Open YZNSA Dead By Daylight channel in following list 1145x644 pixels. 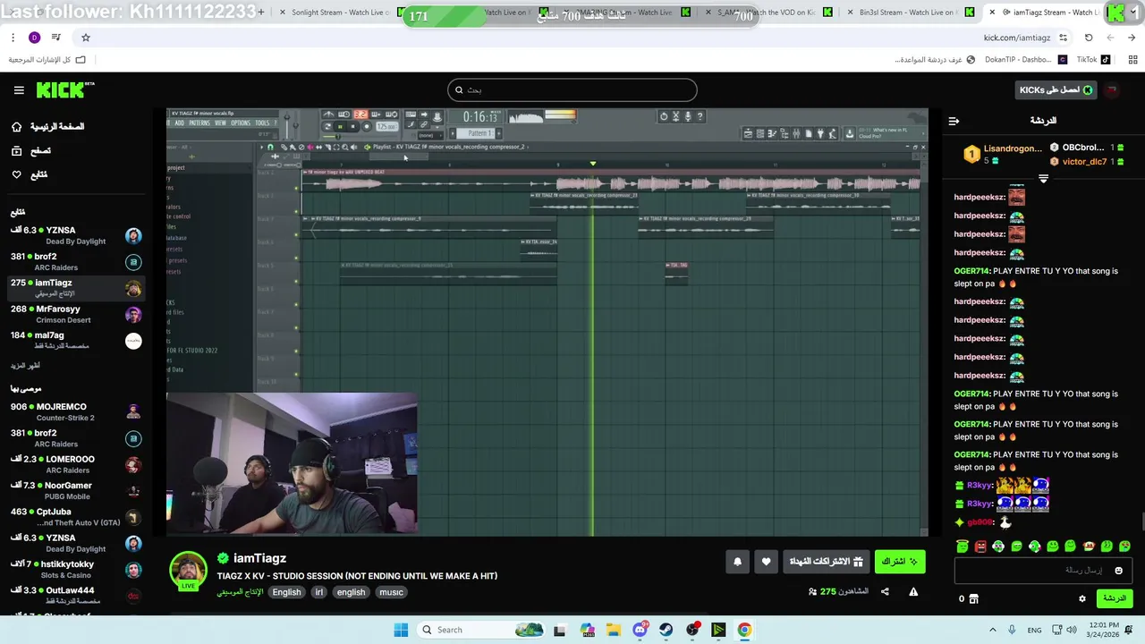(76, 235)
